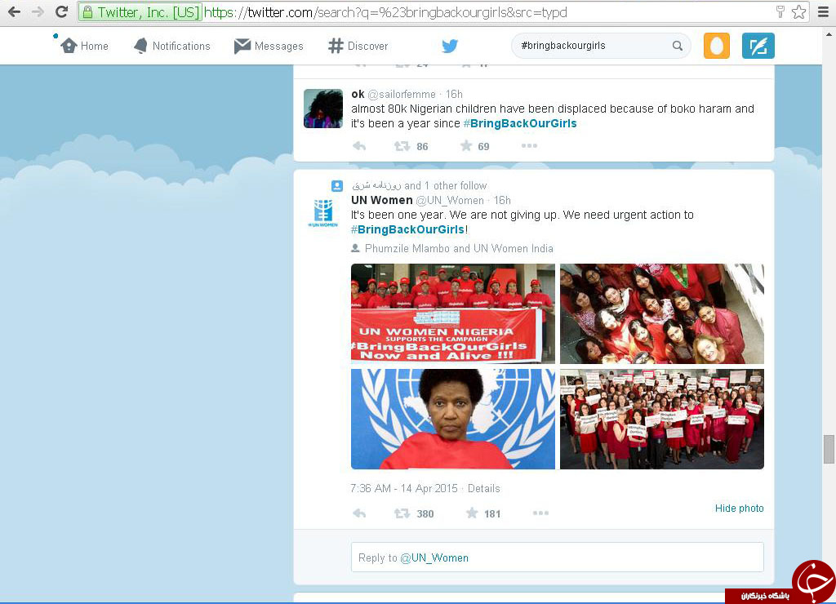Viewport: 836px width, 604px height.
Task: Open UN Women Nigeria banner photo
Action: click(452, 313)
